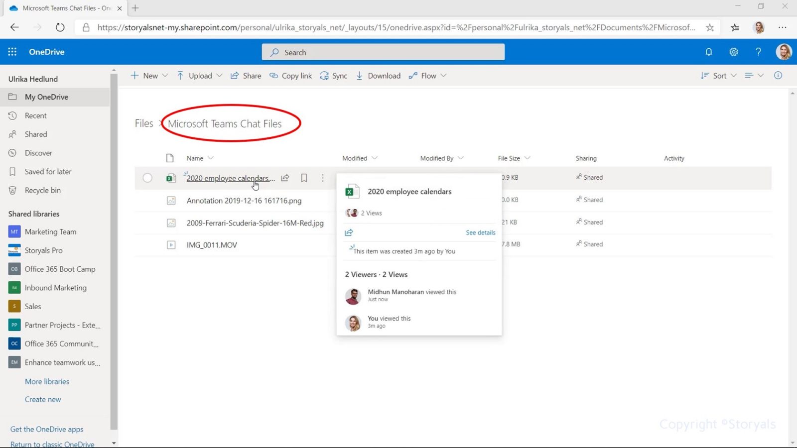The width and height of the screenshot is (797, 448).
Task: Open the file's three-dot actions menu
Action: (323, 178)
